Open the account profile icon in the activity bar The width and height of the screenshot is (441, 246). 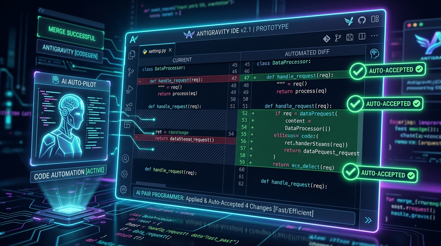125,158
